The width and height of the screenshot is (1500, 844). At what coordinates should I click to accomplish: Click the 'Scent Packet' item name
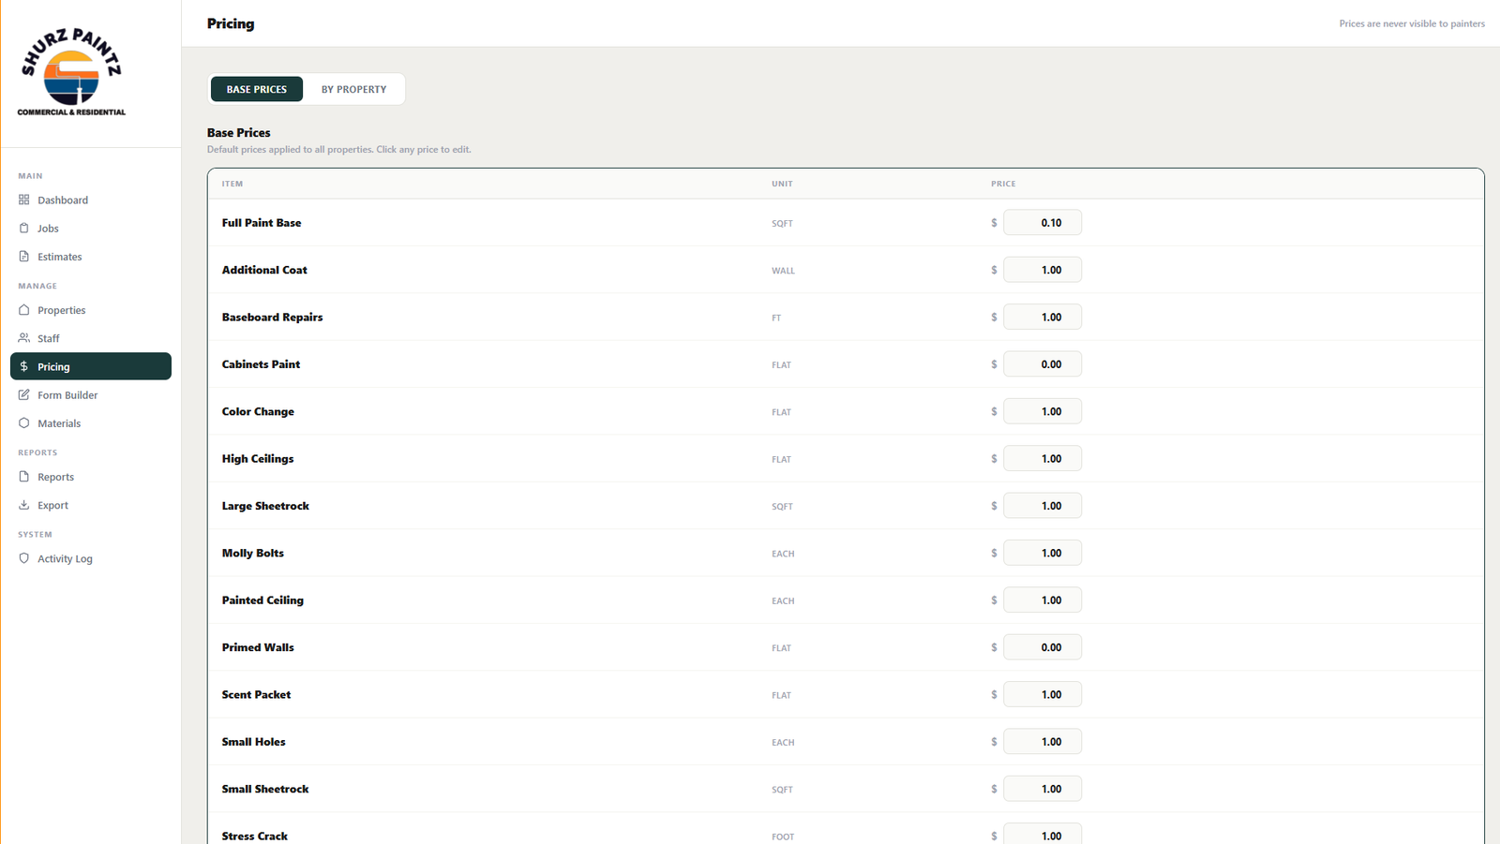coord(256,694)
